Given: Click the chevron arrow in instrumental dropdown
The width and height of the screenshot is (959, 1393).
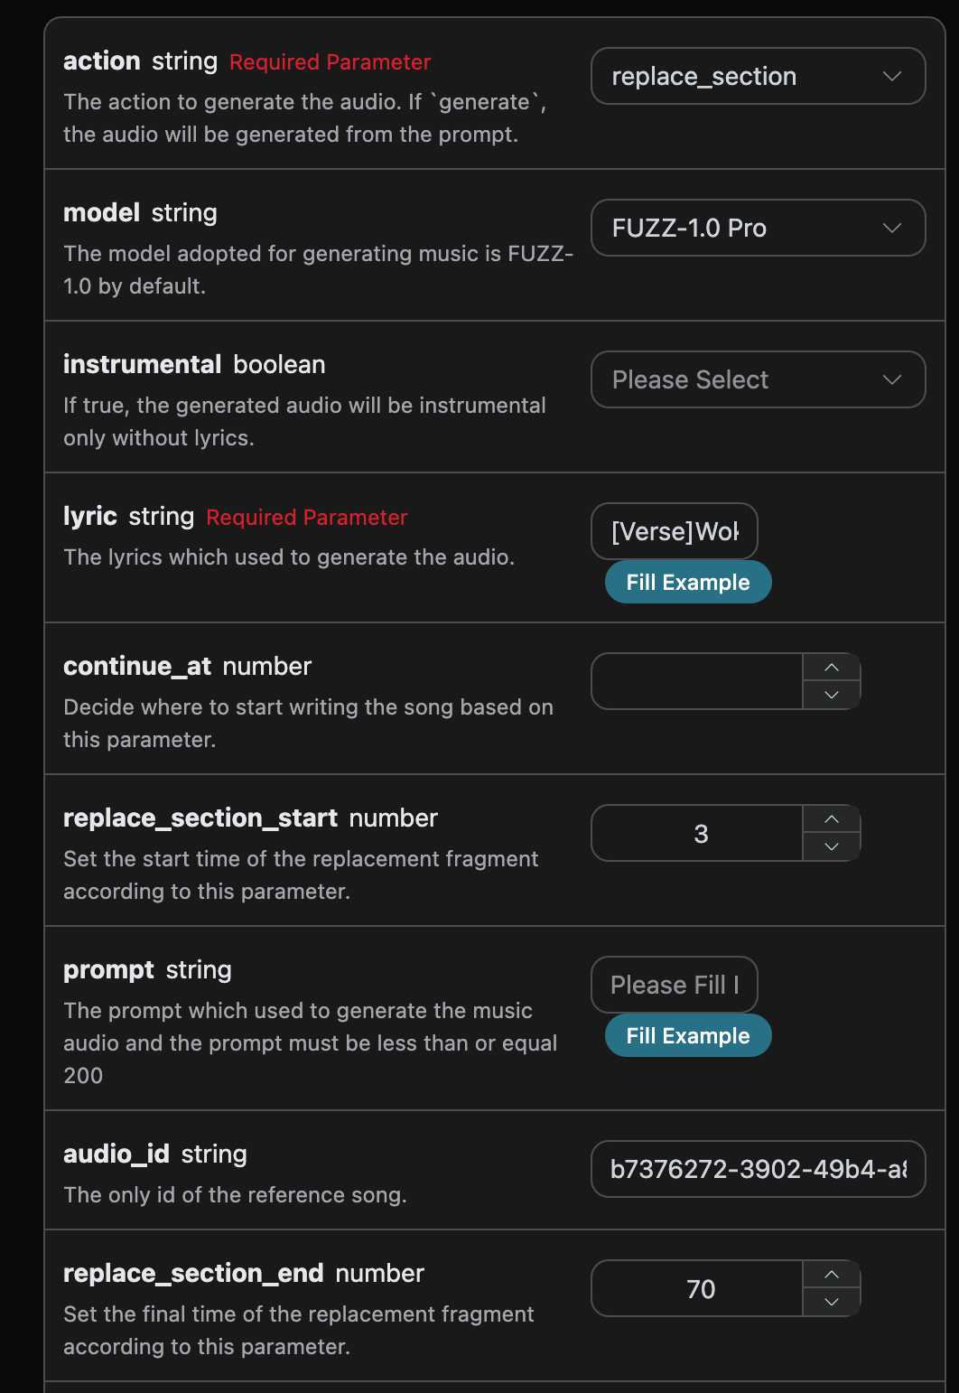Looking at the screenshot, I should click(x=892, y=379).
